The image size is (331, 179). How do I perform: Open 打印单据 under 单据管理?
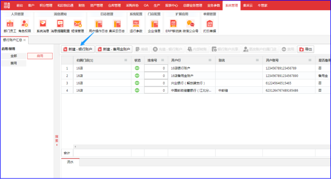point(210,26)
